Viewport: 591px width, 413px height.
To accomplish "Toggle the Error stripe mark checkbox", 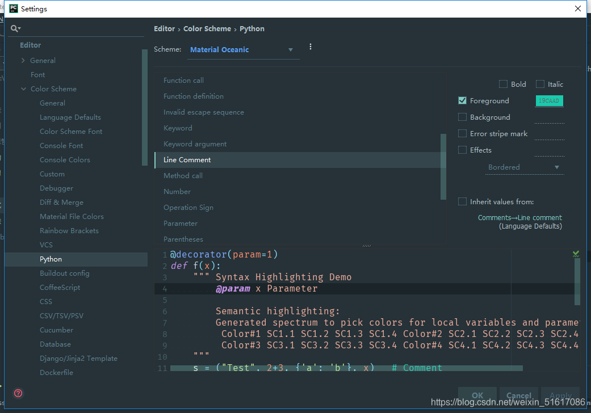I will [x=463, y=134].
